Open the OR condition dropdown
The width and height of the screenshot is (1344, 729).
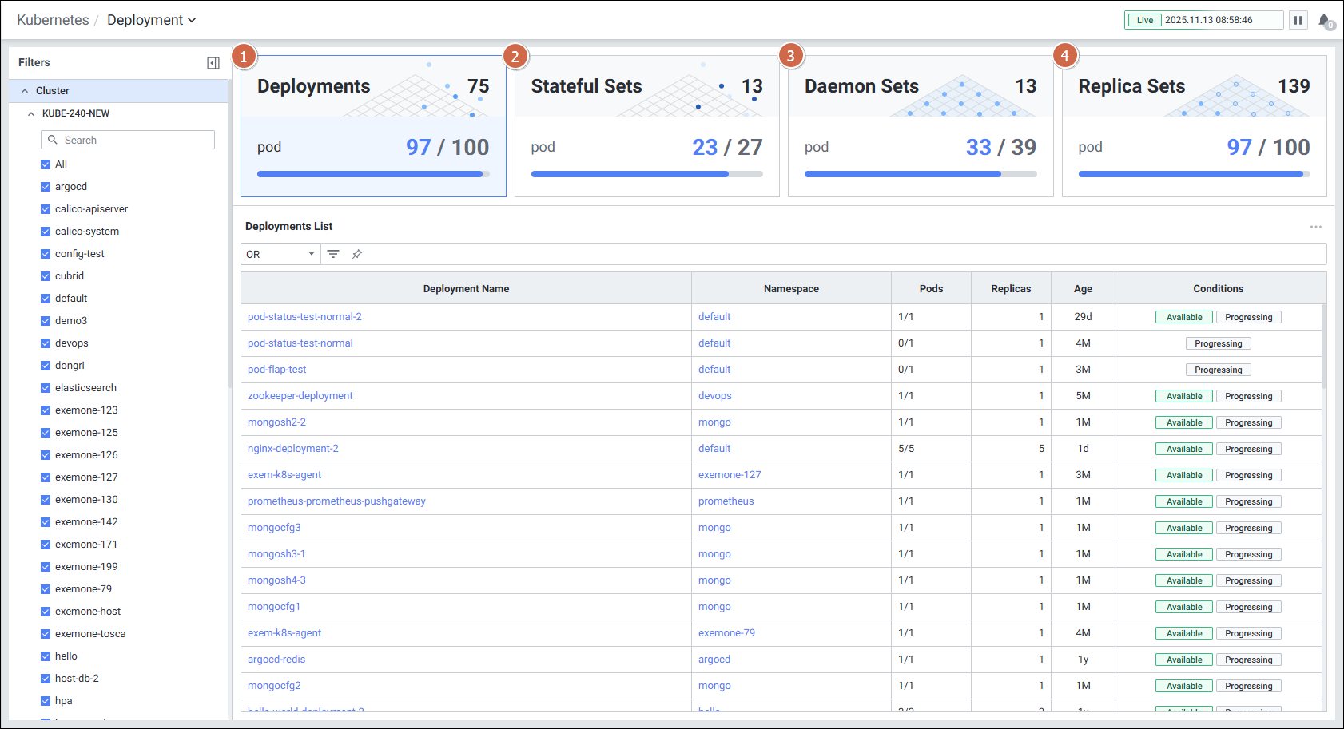[280, 254]
